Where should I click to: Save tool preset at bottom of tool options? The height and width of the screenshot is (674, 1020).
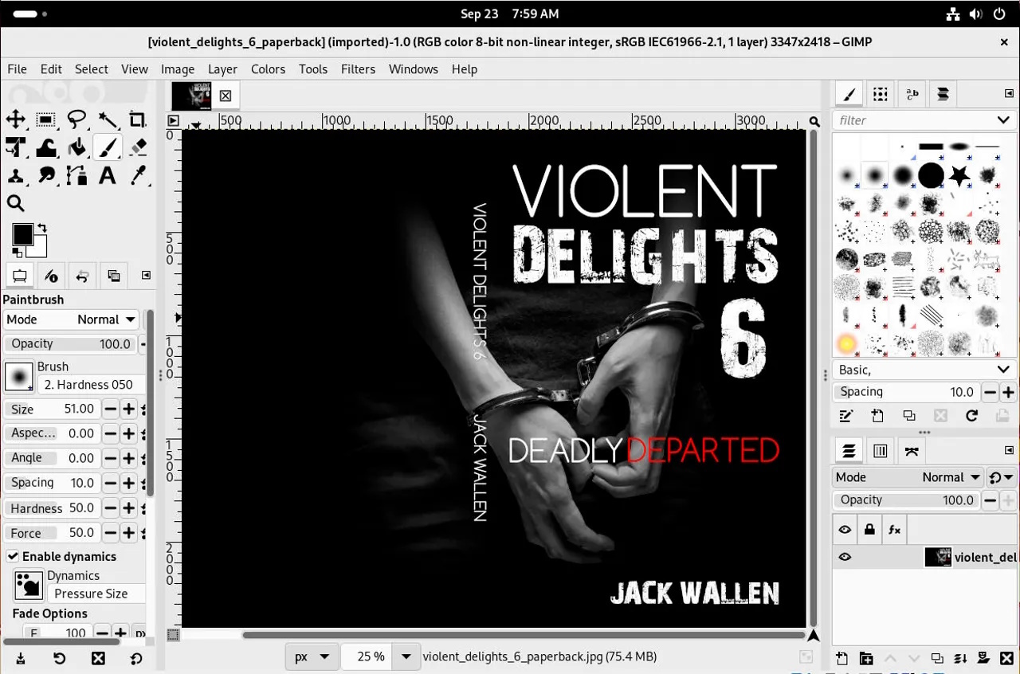pos(21,658)
